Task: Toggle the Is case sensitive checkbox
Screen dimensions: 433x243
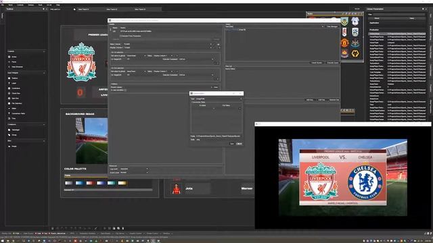Action: point(125,90)
